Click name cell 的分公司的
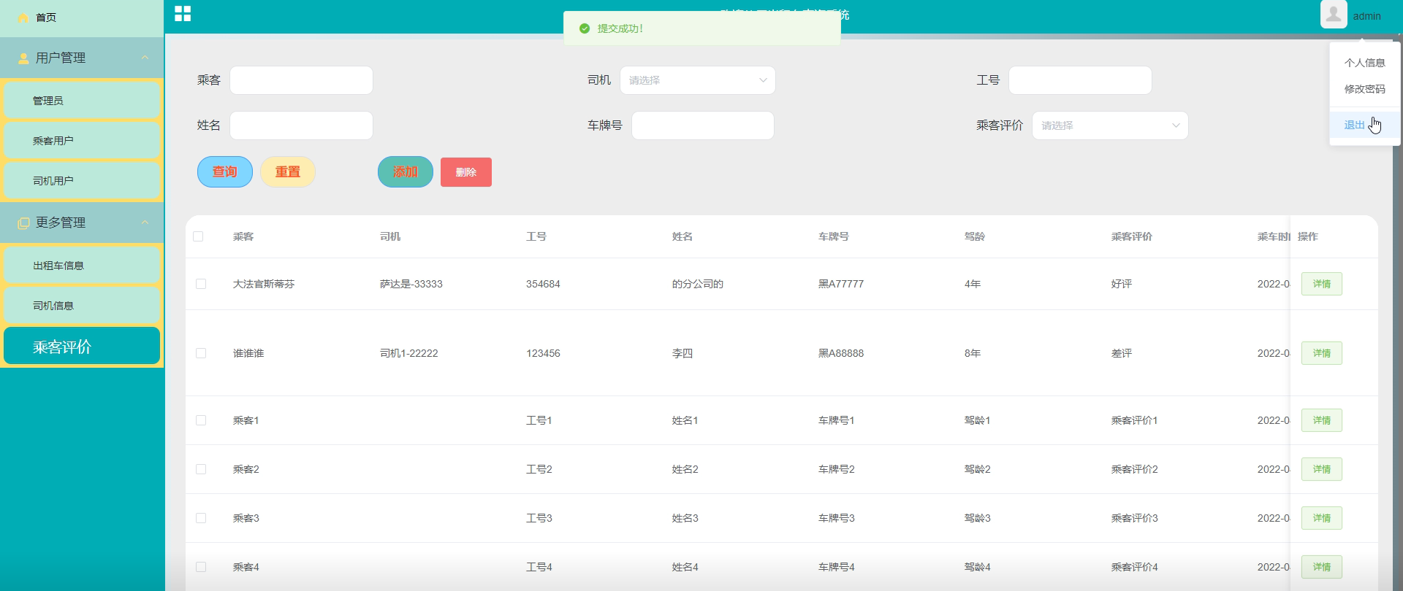Screen dimensions: 1403x591 click(698, 284)
